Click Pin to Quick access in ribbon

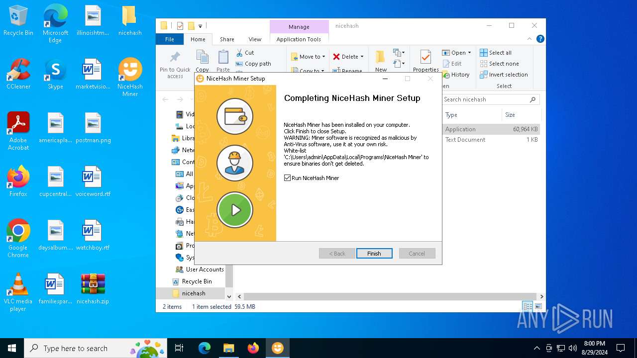pyautogui.click(x=175, y=65)
